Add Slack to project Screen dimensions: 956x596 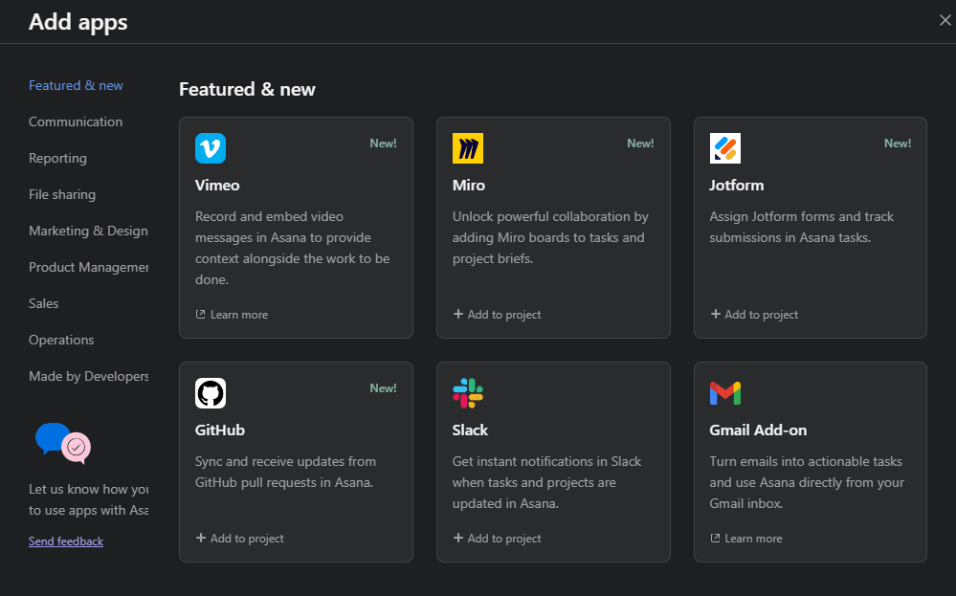497,538
